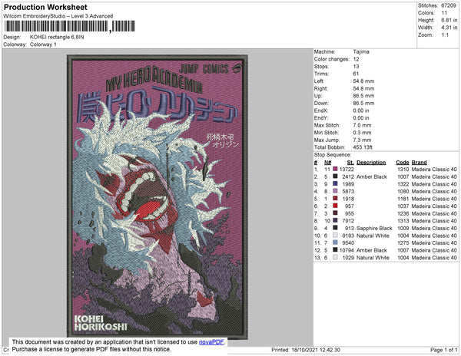This screenshot has width=461, height=356.
Task: Select the Sapphire Black row in stop sequence
Action: point(385,228)
